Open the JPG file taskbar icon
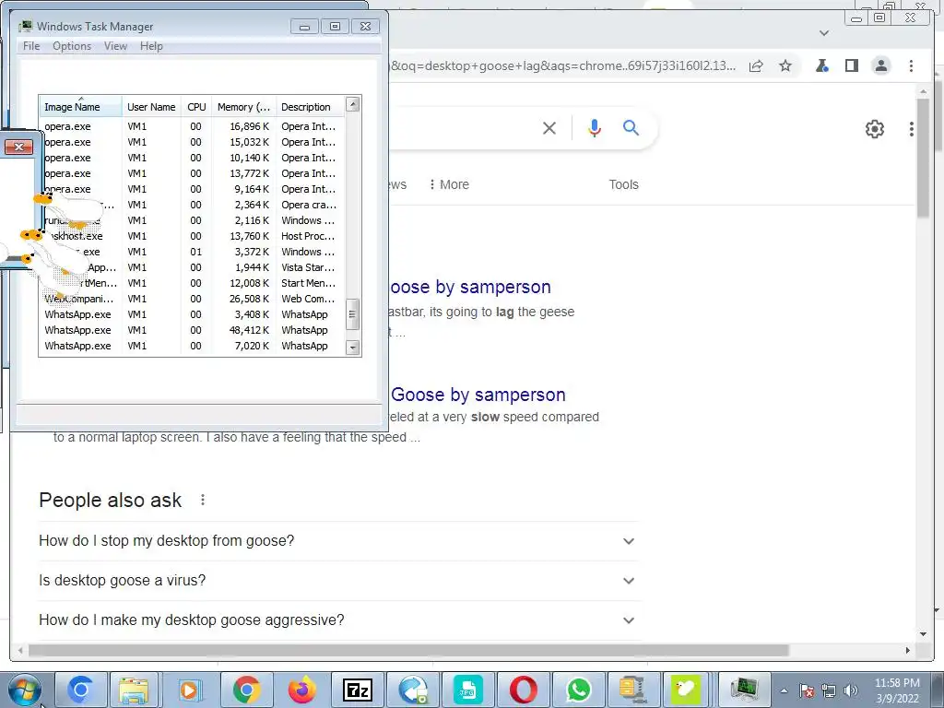944x708 pixels. [467, 690]
